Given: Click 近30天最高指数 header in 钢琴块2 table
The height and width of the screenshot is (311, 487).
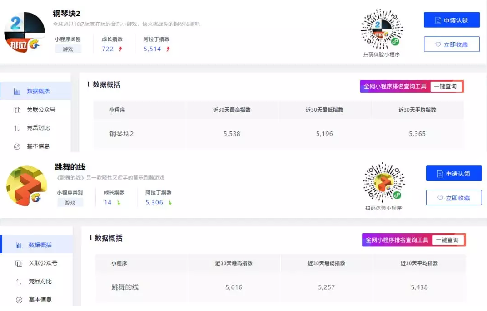Looking at the screenshot, I should pyautogui.click(x=232, y=110).
